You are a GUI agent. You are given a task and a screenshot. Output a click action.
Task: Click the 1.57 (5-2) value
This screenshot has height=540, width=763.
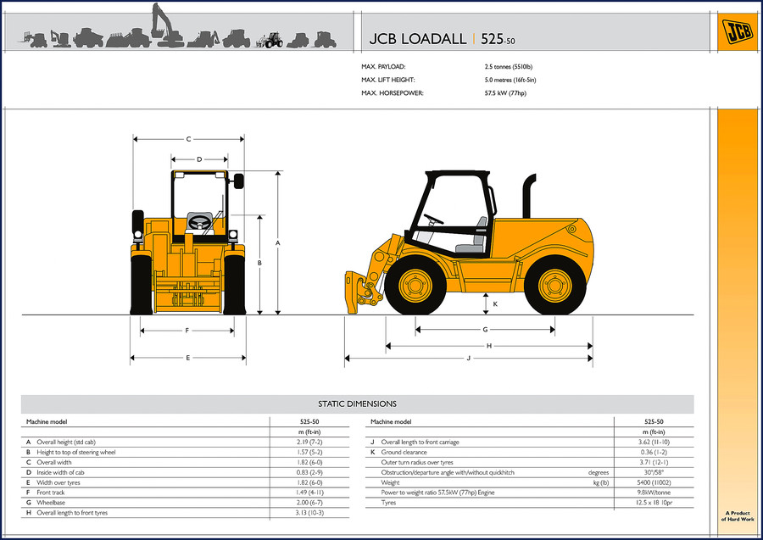pyautogui.click(x=309, y=453)
